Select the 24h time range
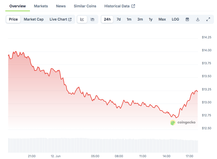This screenshot has width=217, height=159. coord(107,19)
